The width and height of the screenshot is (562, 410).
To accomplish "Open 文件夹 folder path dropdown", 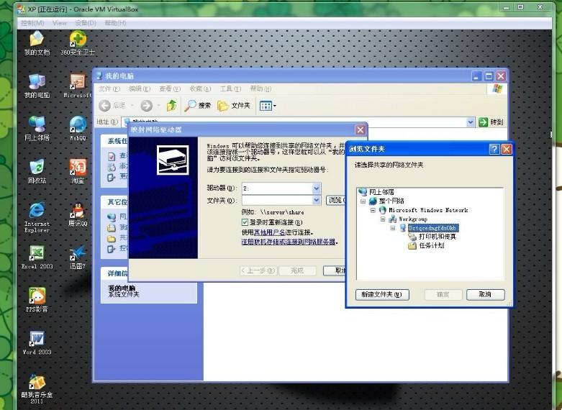I will tap(316, 200).
